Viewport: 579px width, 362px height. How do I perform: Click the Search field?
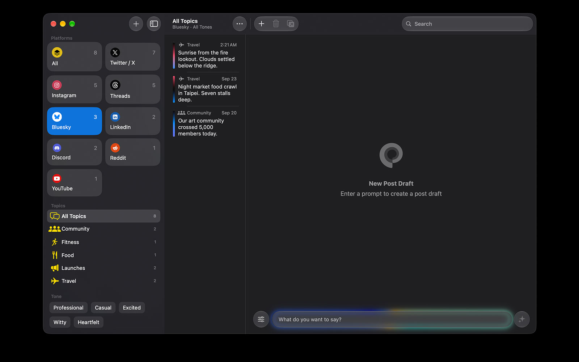click(x=467, y=24)
